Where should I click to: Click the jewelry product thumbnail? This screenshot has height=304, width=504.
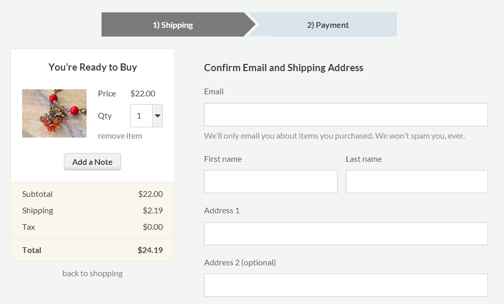(54, 113)
